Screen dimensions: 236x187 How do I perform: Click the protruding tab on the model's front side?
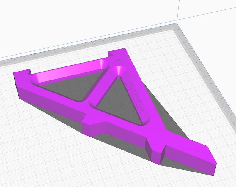coord(93,126)
